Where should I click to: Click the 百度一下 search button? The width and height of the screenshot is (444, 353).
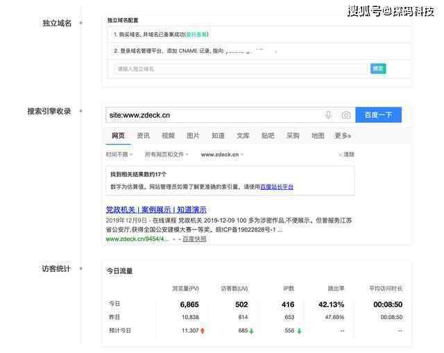tap(378, 114)
